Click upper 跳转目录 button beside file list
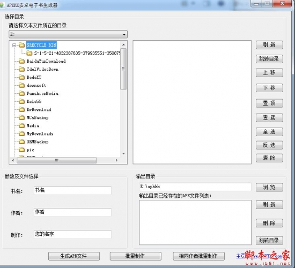295x268 pixels. (269, 59)
